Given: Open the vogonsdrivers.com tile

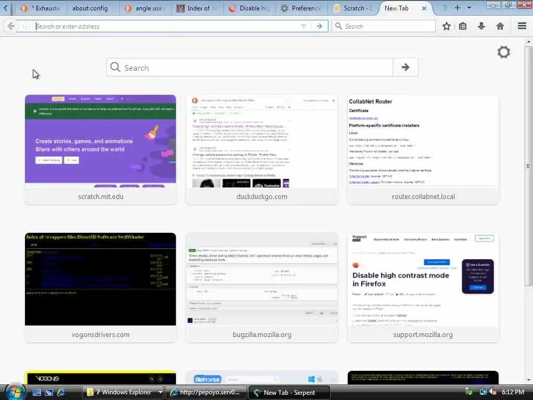Looking at the screenshot, I should coord(100,287).
